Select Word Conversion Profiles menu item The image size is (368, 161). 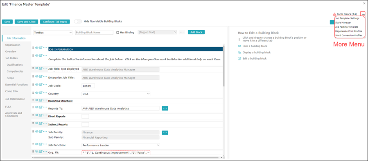tap(349, 35)
